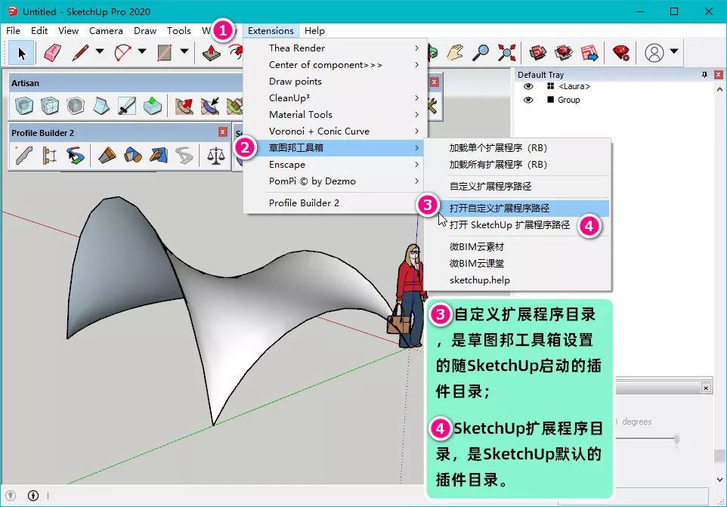Select the Artisan sculpt brush icon
This screenshot has width=727, height=507.
184,106
